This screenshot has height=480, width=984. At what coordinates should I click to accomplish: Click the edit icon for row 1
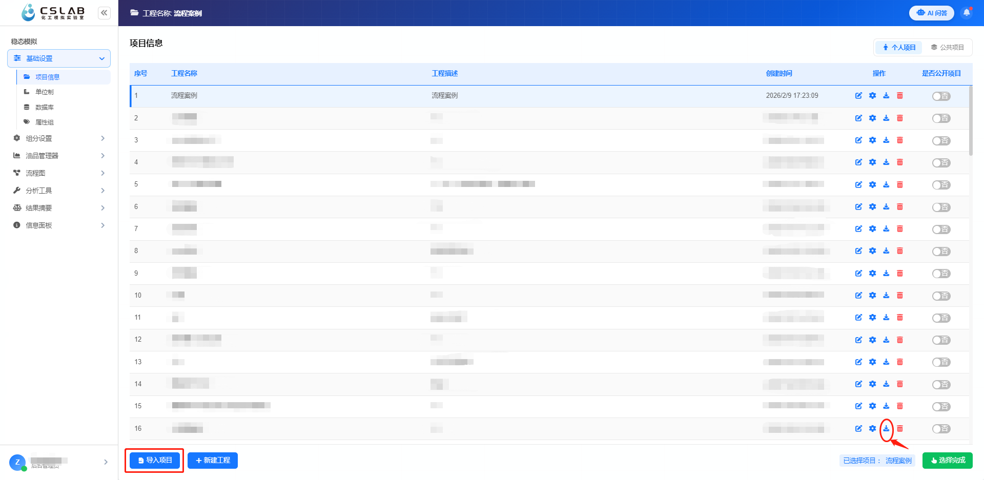point(858,96)
